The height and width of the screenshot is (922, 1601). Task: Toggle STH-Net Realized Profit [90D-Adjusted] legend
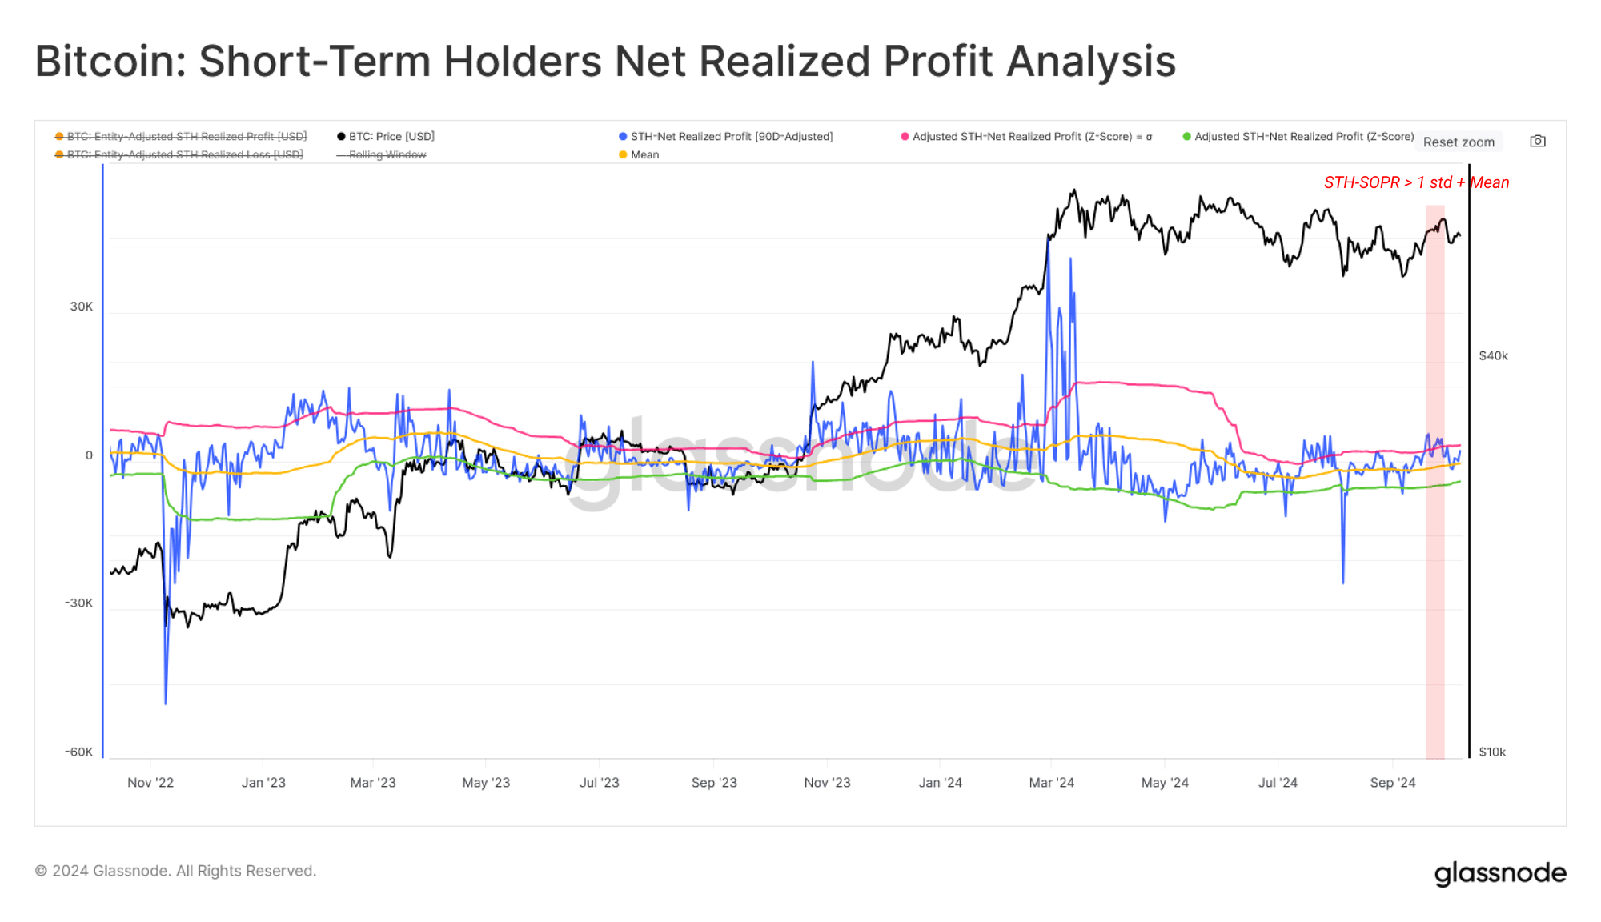[726, 136]
